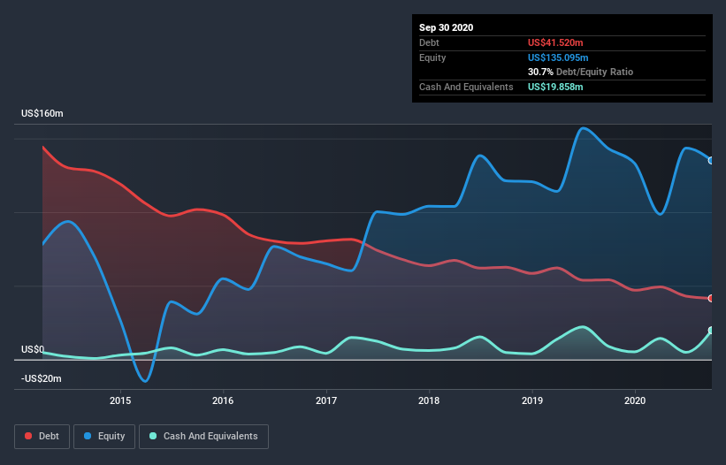
Task: Click the Sep 30 2020 tooltip date
Action: pyautogui.click(x=447, y=27)
